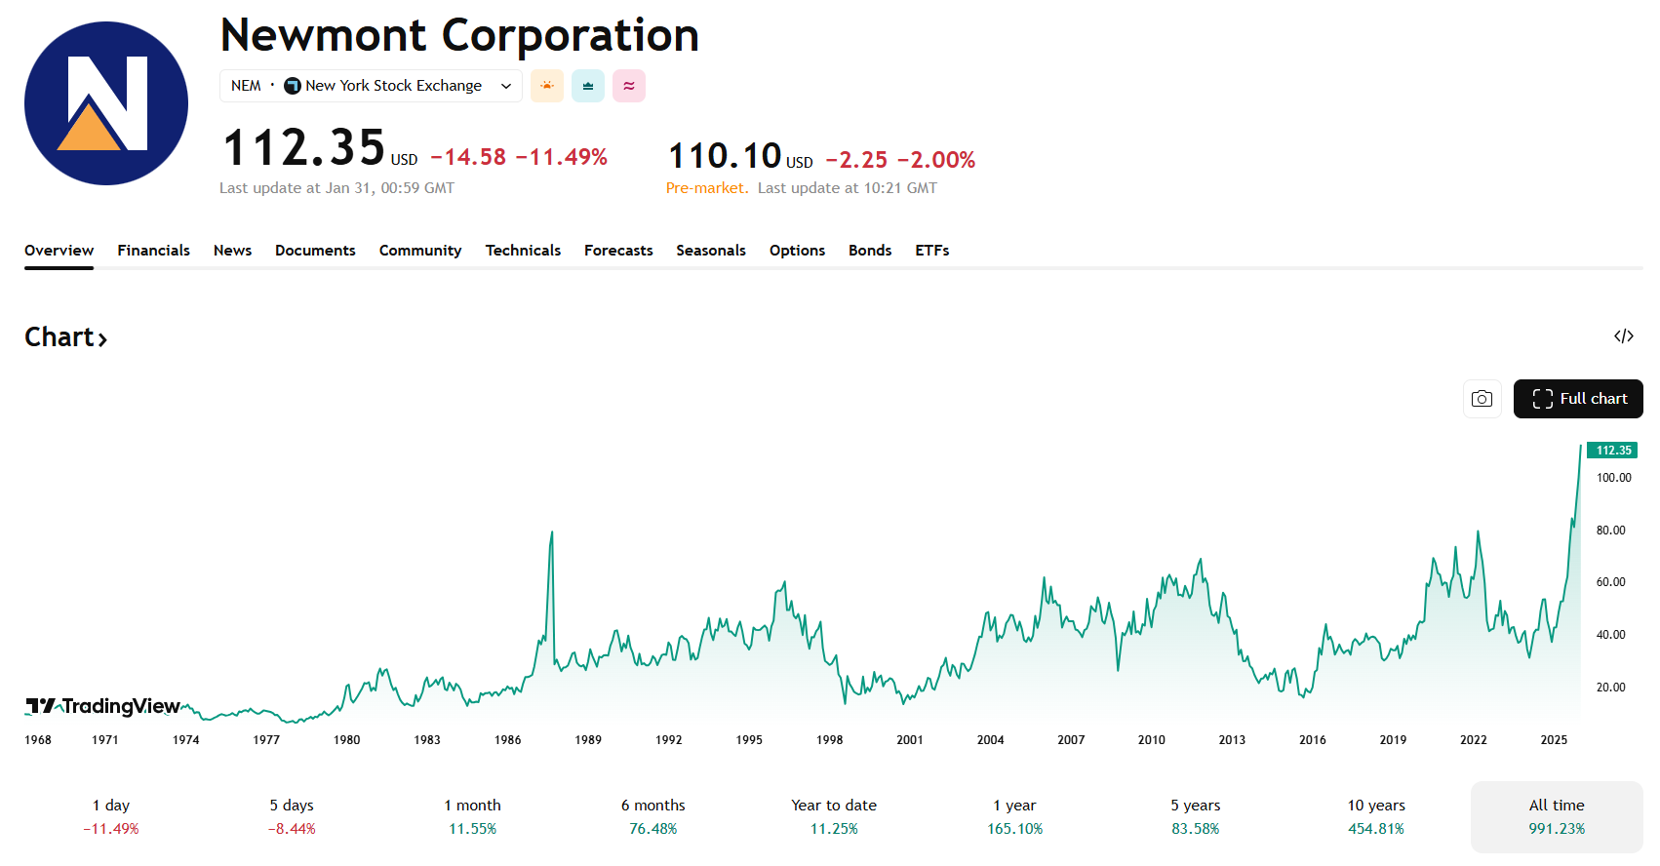Go to the News tab

pyautogui.click(x=233, y=251)
